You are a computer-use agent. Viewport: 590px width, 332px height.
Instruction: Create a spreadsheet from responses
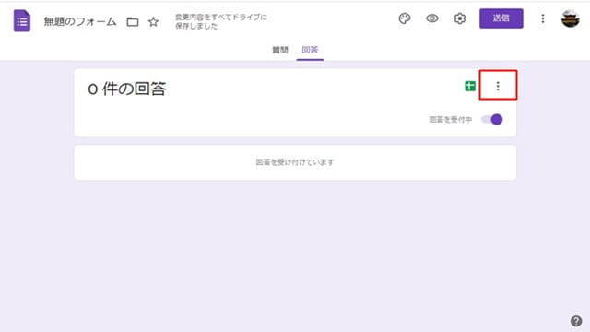click(470, 86)
